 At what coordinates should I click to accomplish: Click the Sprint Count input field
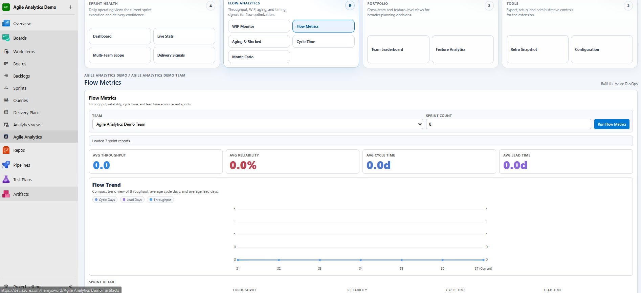coord(508,124)
